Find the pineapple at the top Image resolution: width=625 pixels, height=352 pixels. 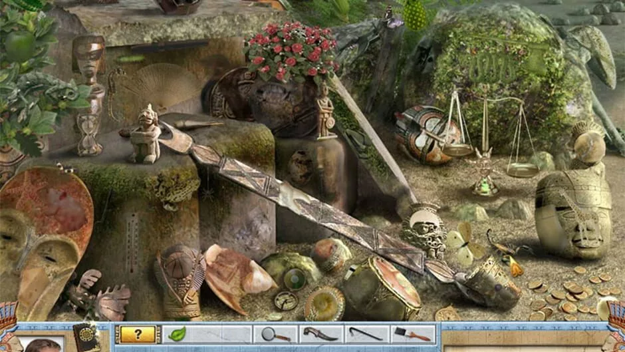pos(414,15)
